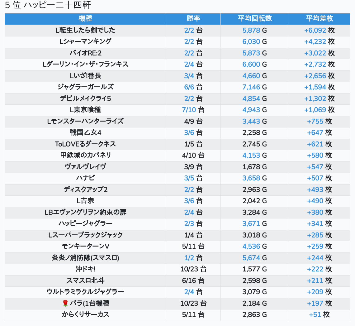Click the 平均回転数 column header
This screenshot has width=355, height=326.
pyautogui.click(x=255, y=19)
